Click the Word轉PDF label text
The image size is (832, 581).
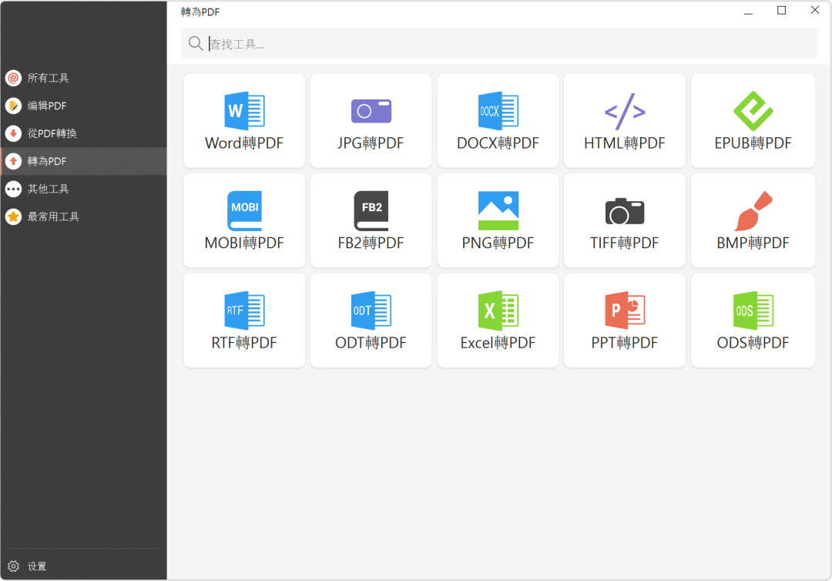point(244,143)
